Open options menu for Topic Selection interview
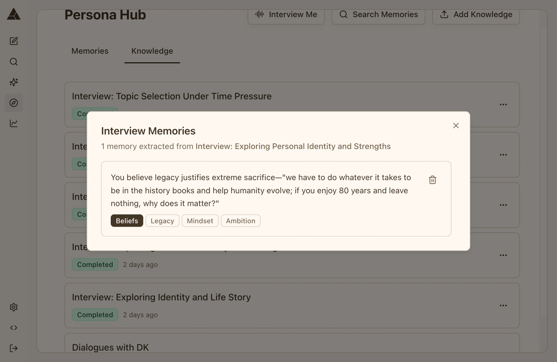The height and width of the screenshot is (362, 557). tap(503, 104)
